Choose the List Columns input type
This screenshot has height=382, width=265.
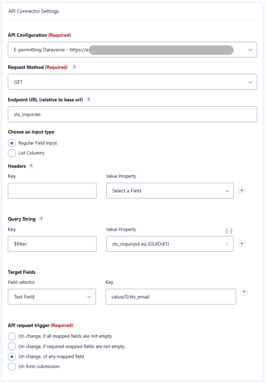12,153
